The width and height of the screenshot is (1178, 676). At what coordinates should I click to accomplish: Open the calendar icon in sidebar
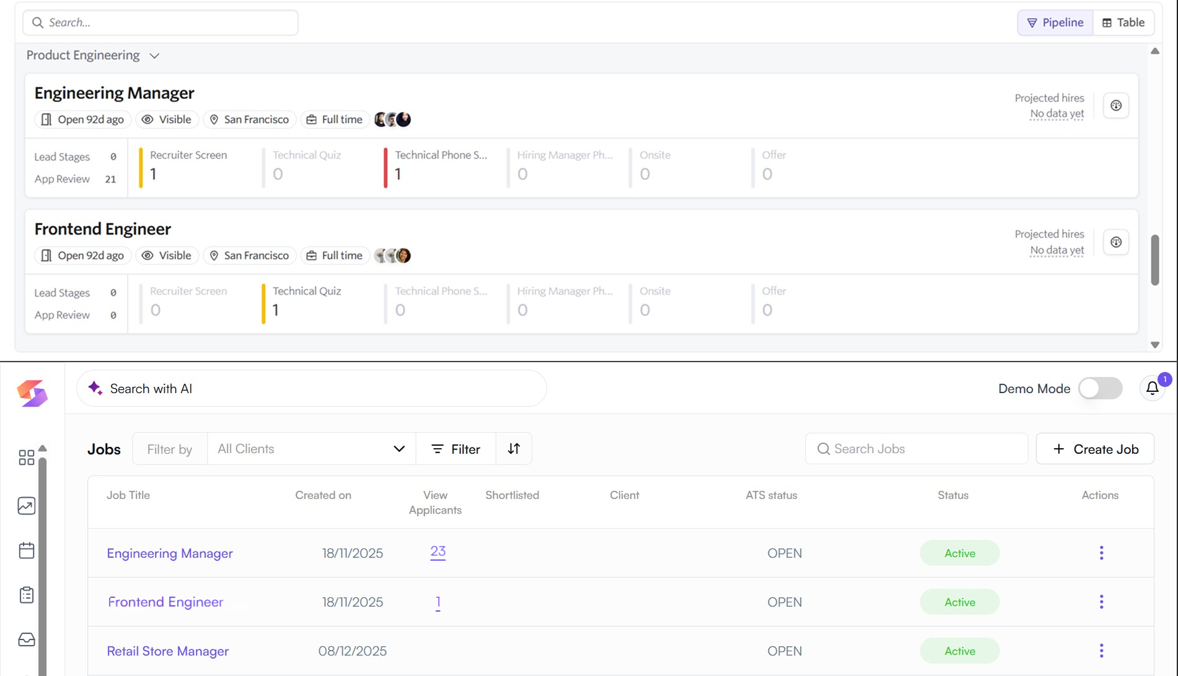(x=27, y=550)
